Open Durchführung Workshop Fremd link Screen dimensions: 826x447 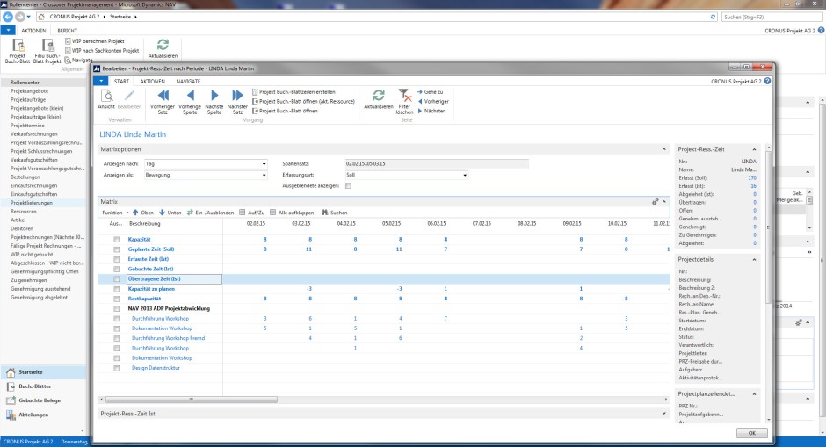click(x=168, y=338)
